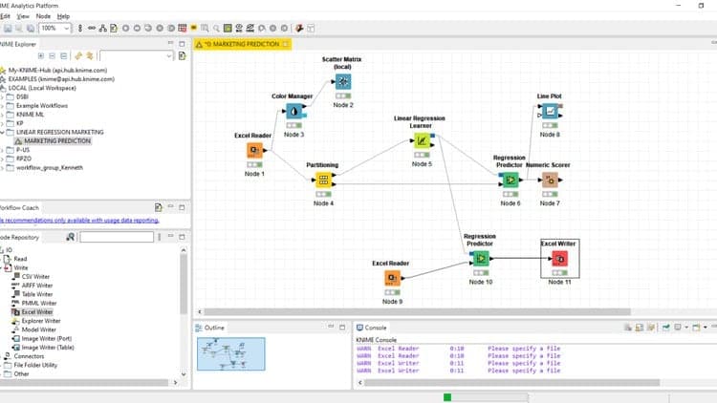
Task: Click the Workflow Coach configure icon
Action: [x=158, y=207]
